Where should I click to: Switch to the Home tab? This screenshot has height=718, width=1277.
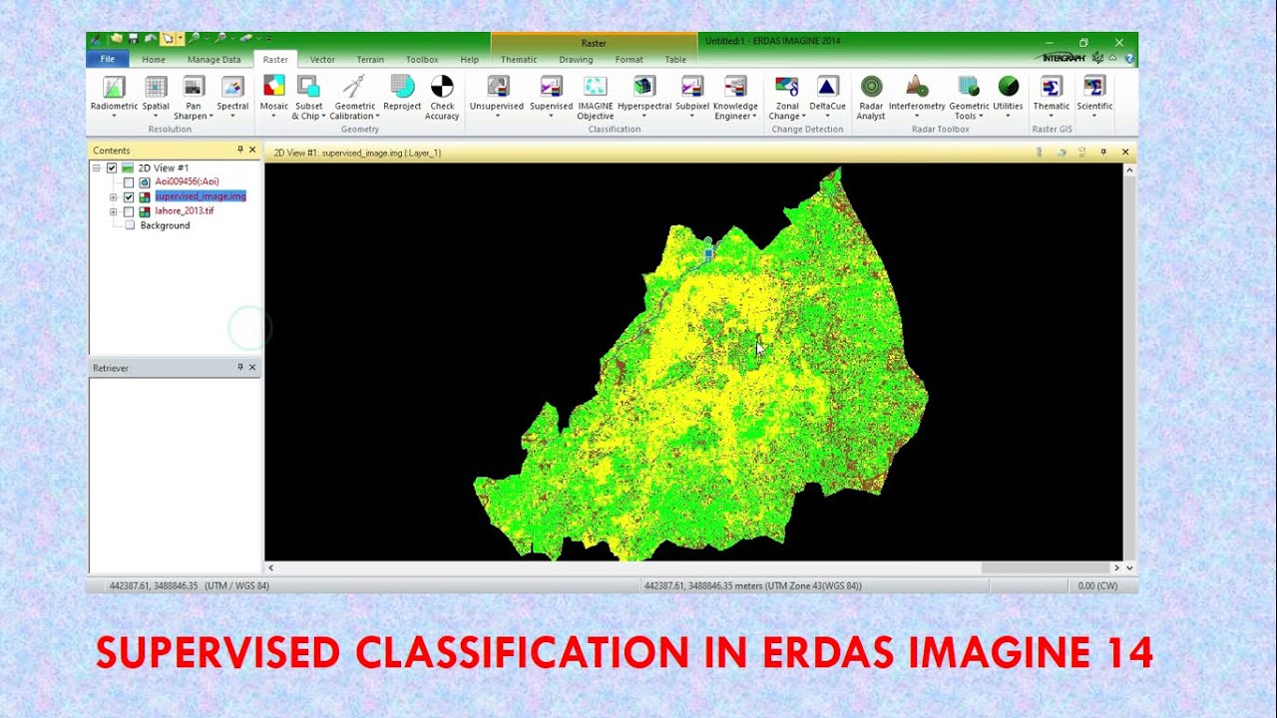point(154,60)
